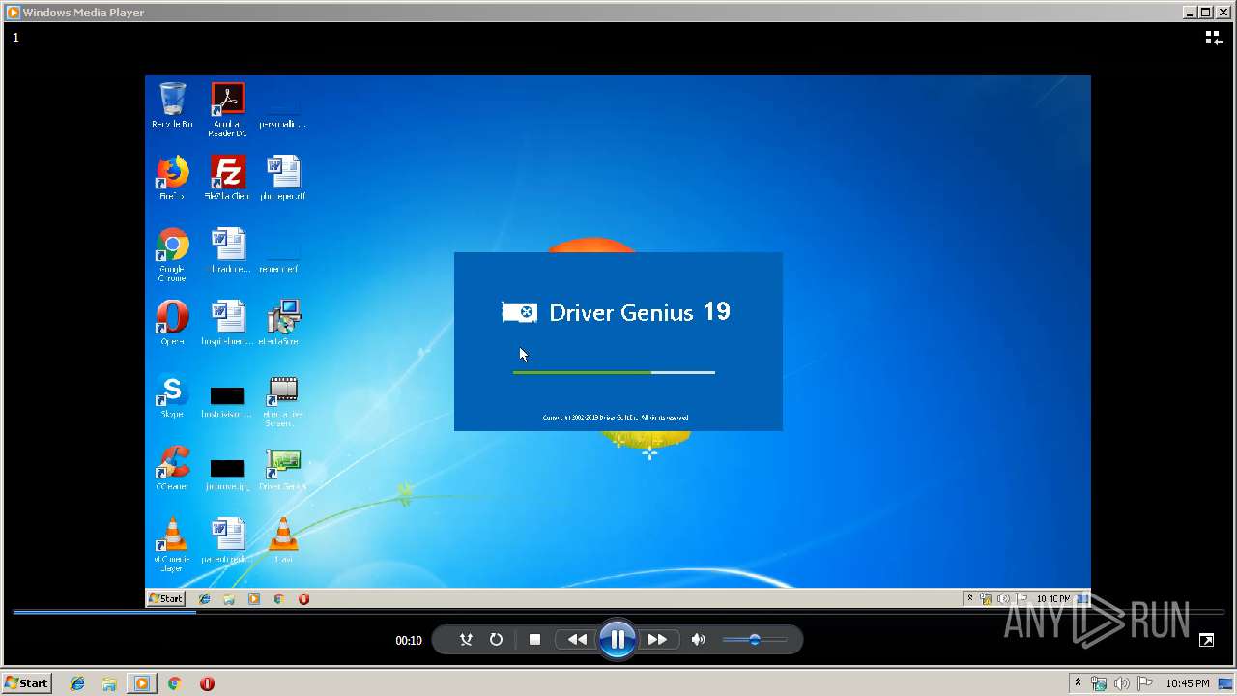Click the Firefox icon in the video
The image size is (1237, 696).
pos(172,178)
